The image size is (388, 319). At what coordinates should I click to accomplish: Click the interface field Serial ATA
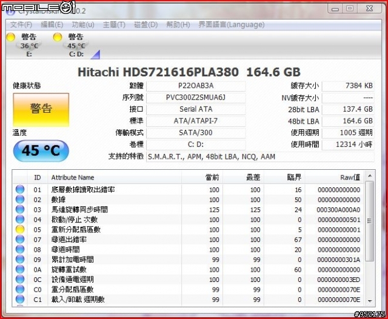(196, 109)
